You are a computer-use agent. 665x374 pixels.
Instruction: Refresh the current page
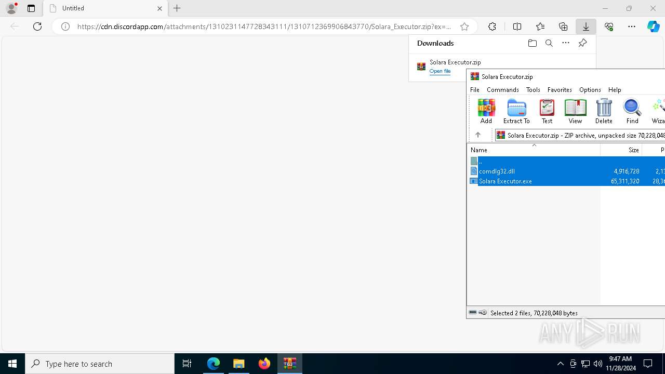pos(37,26)
